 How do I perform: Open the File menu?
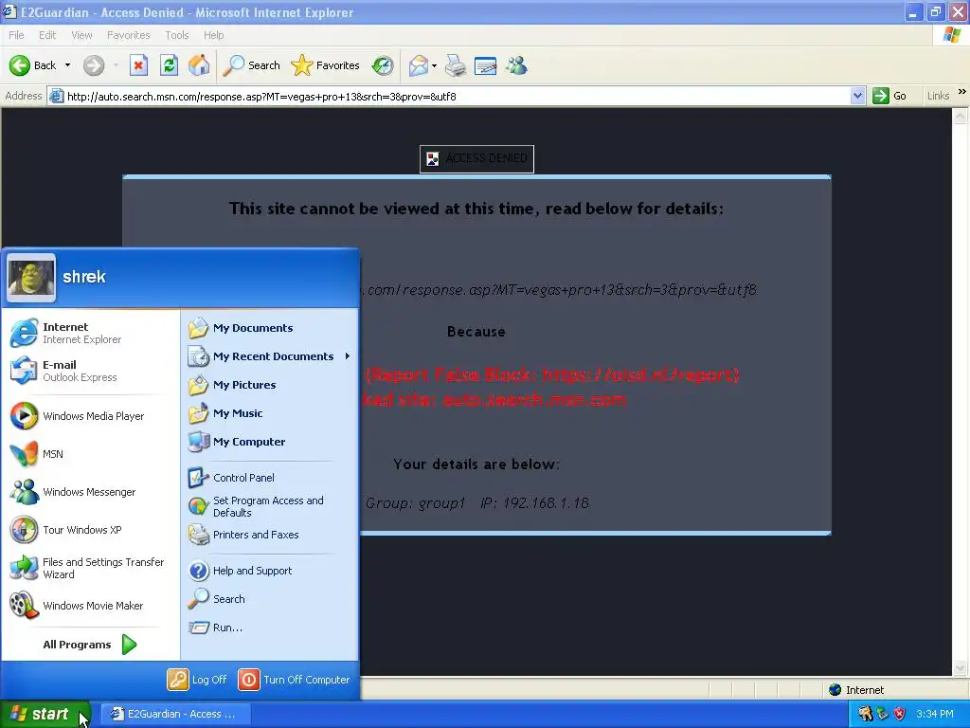pos(17,35)
